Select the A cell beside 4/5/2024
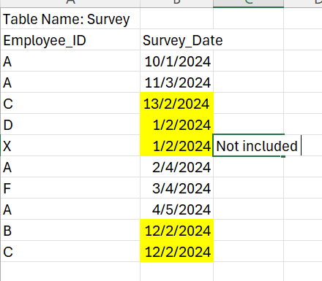Screen dimensions: 322x281 (x=70, y=209)
